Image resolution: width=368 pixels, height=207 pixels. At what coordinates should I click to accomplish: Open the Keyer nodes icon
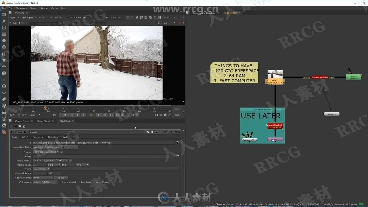(4, 54)
